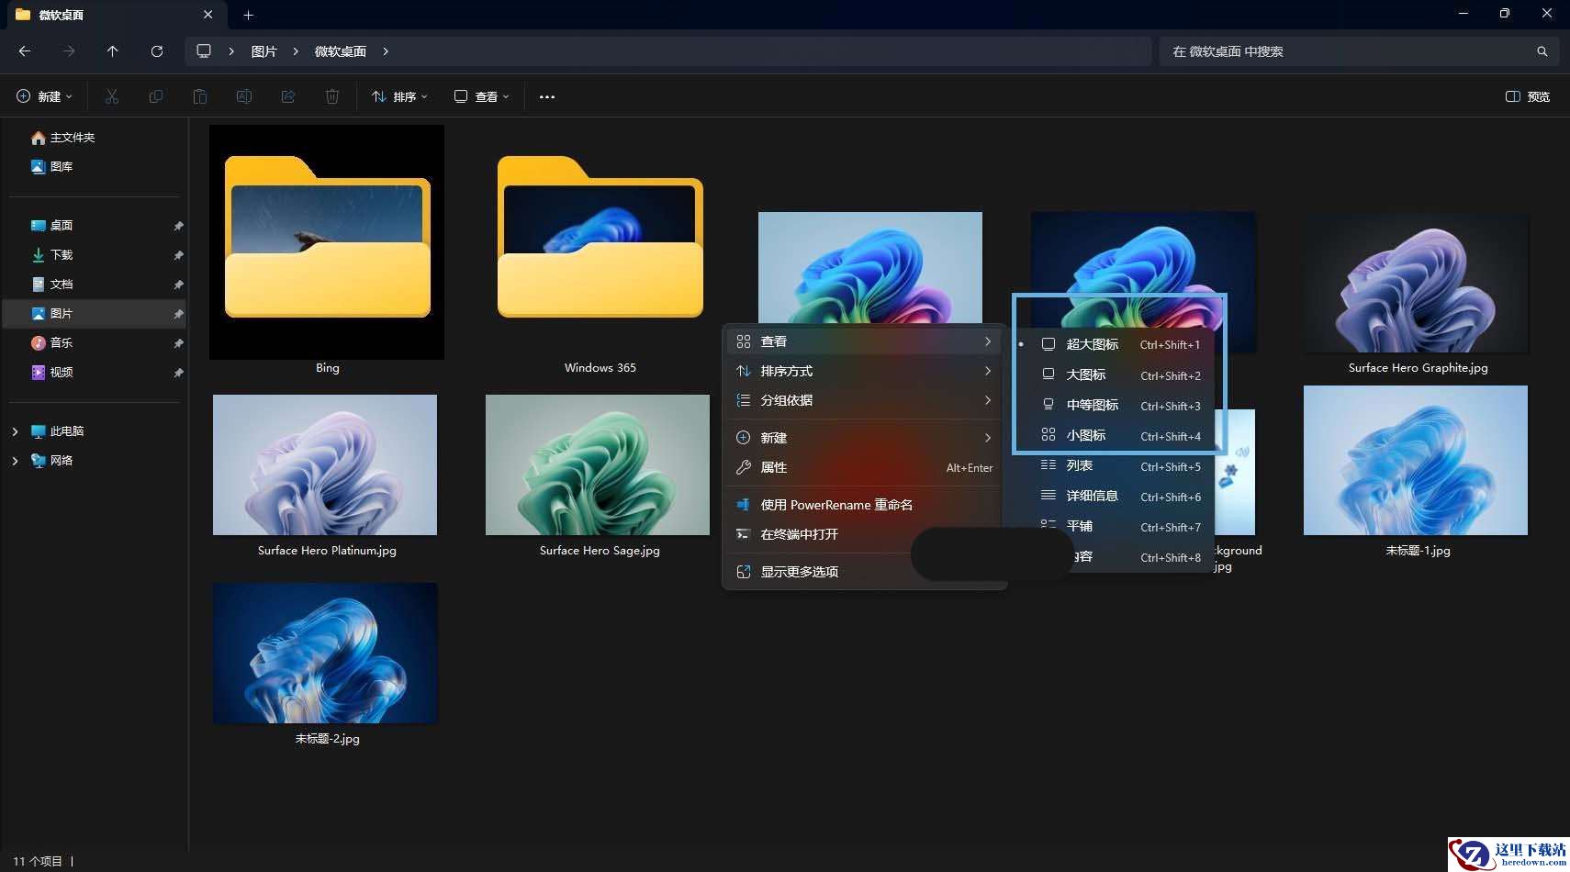Open the 新建 dropdown in the toolbar
Viewport: 1570px width, 872px height.
tap(44, 96)
